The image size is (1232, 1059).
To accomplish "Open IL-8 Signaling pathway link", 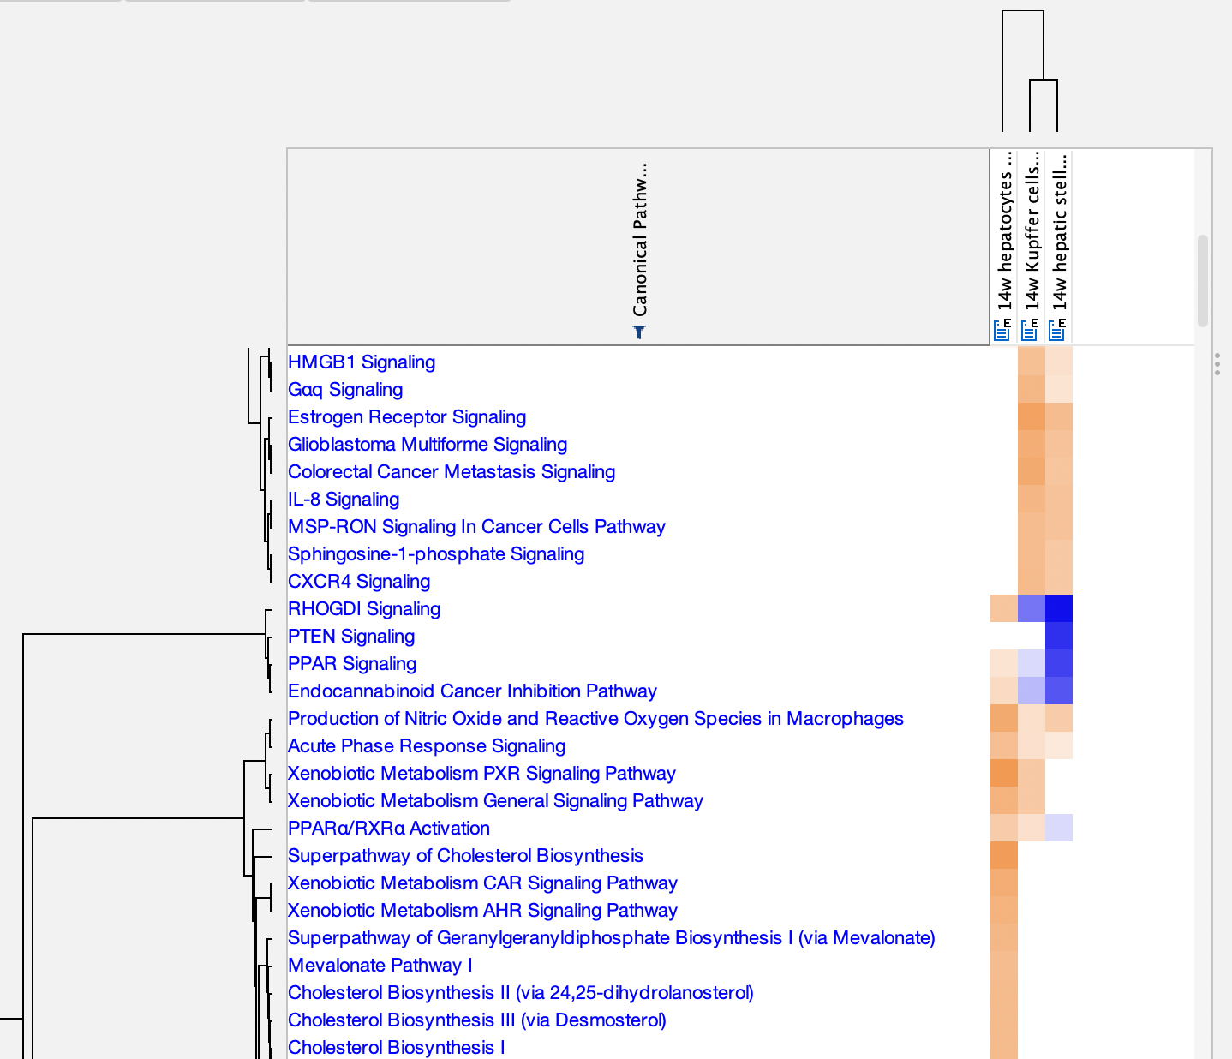I will click(x=344, y=499).
